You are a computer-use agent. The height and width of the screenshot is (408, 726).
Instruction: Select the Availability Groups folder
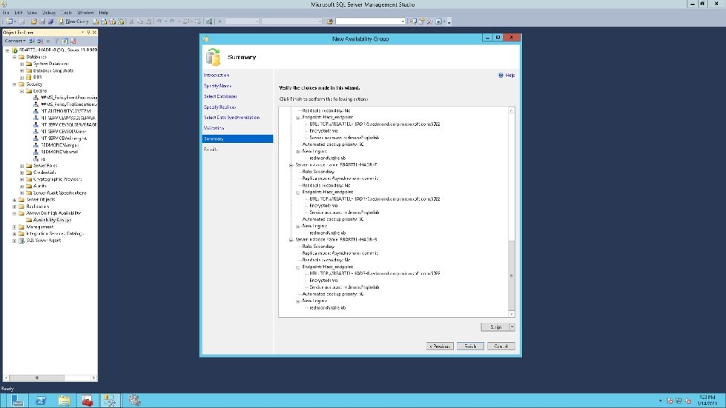52,220
